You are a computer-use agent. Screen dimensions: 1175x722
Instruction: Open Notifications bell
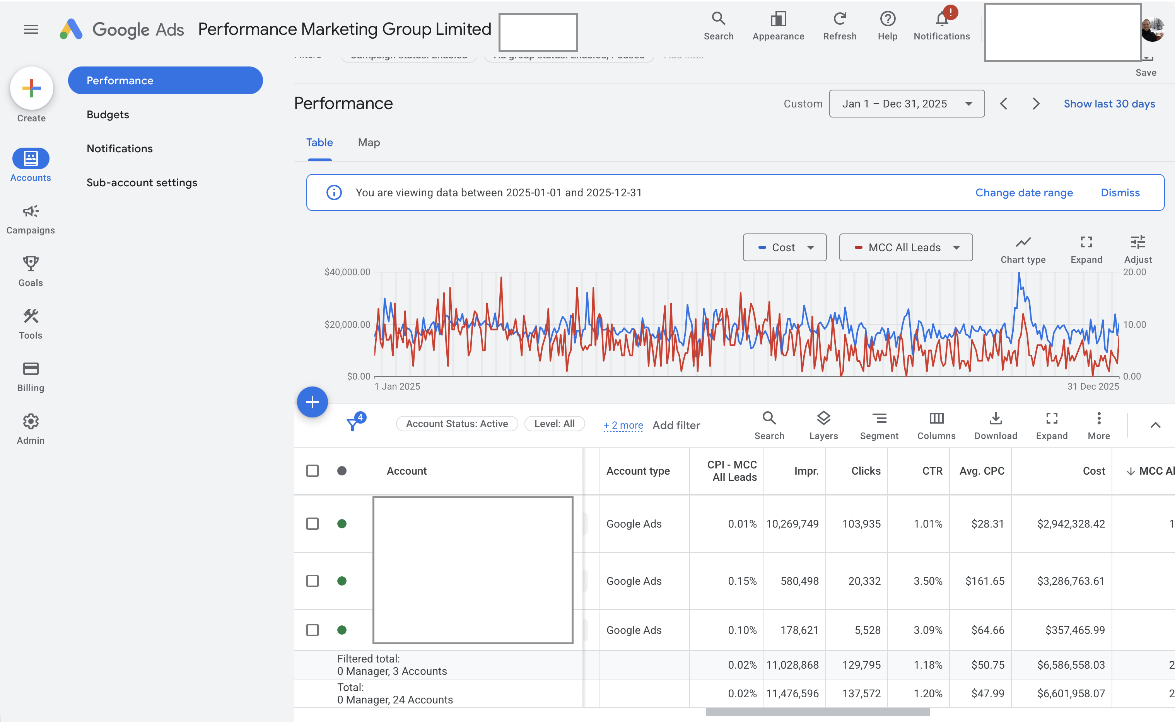coord(941,26)
